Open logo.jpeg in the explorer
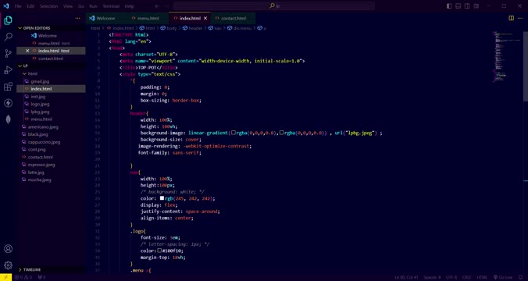Viewport: 528px width, 281px height. pyautogui.click(x=40, y=104)
